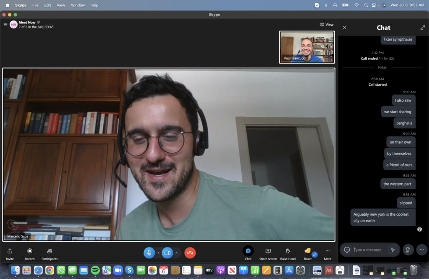Mute the microphone
This screenshot has height=279, width=429.
[149, 253]
